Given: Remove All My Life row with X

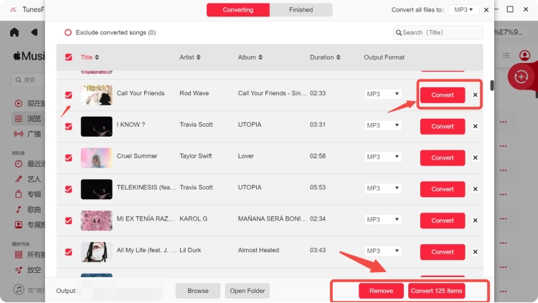Looking at the screenshot, I should coord(475,252).
